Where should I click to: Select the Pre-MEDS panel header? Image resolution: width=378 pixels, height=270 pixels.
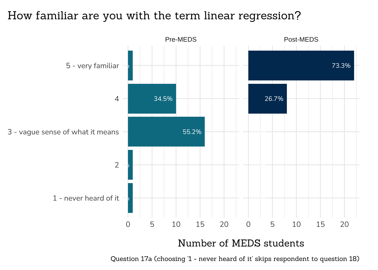click(x=181, y=39)
